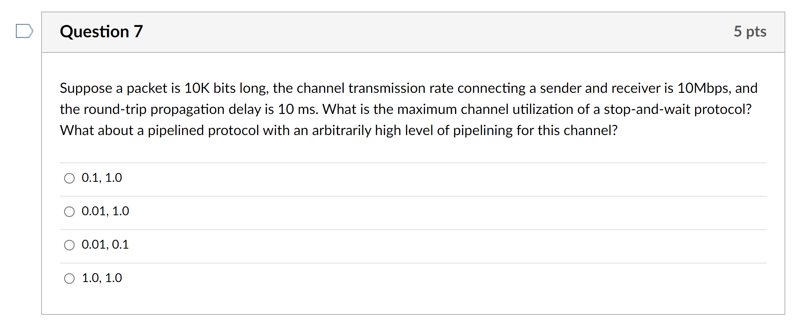Select the radio button for 0.1, 1.0
793x326 pixels.
[69, 179]
